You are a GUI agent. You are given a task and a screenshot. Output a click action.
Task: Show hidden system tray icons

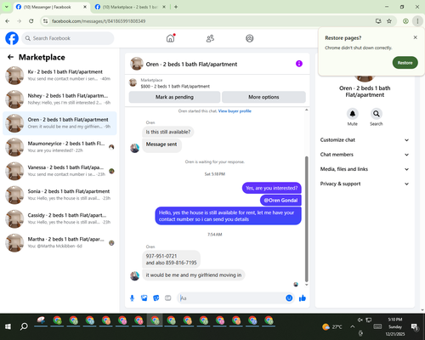click(353, 326)
